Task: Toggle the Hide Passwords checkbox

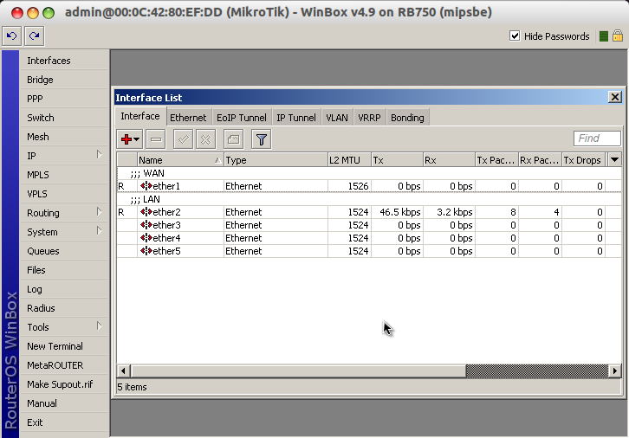Action: click(x=515, y=36)
